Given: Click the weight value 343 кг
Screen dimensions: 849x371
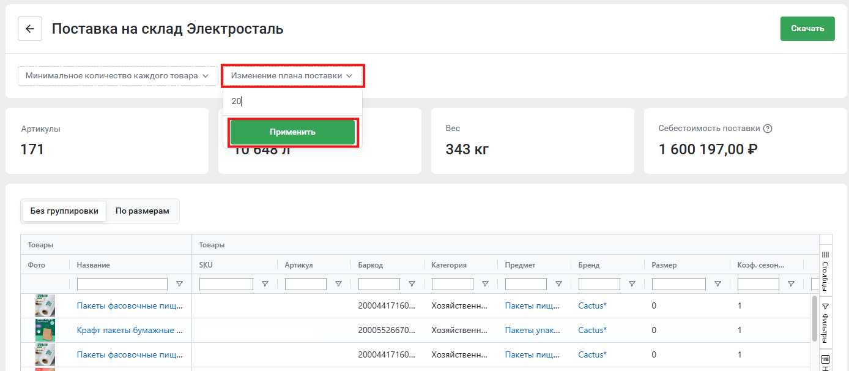Looking at the screenshot, I should coord(467,149).
